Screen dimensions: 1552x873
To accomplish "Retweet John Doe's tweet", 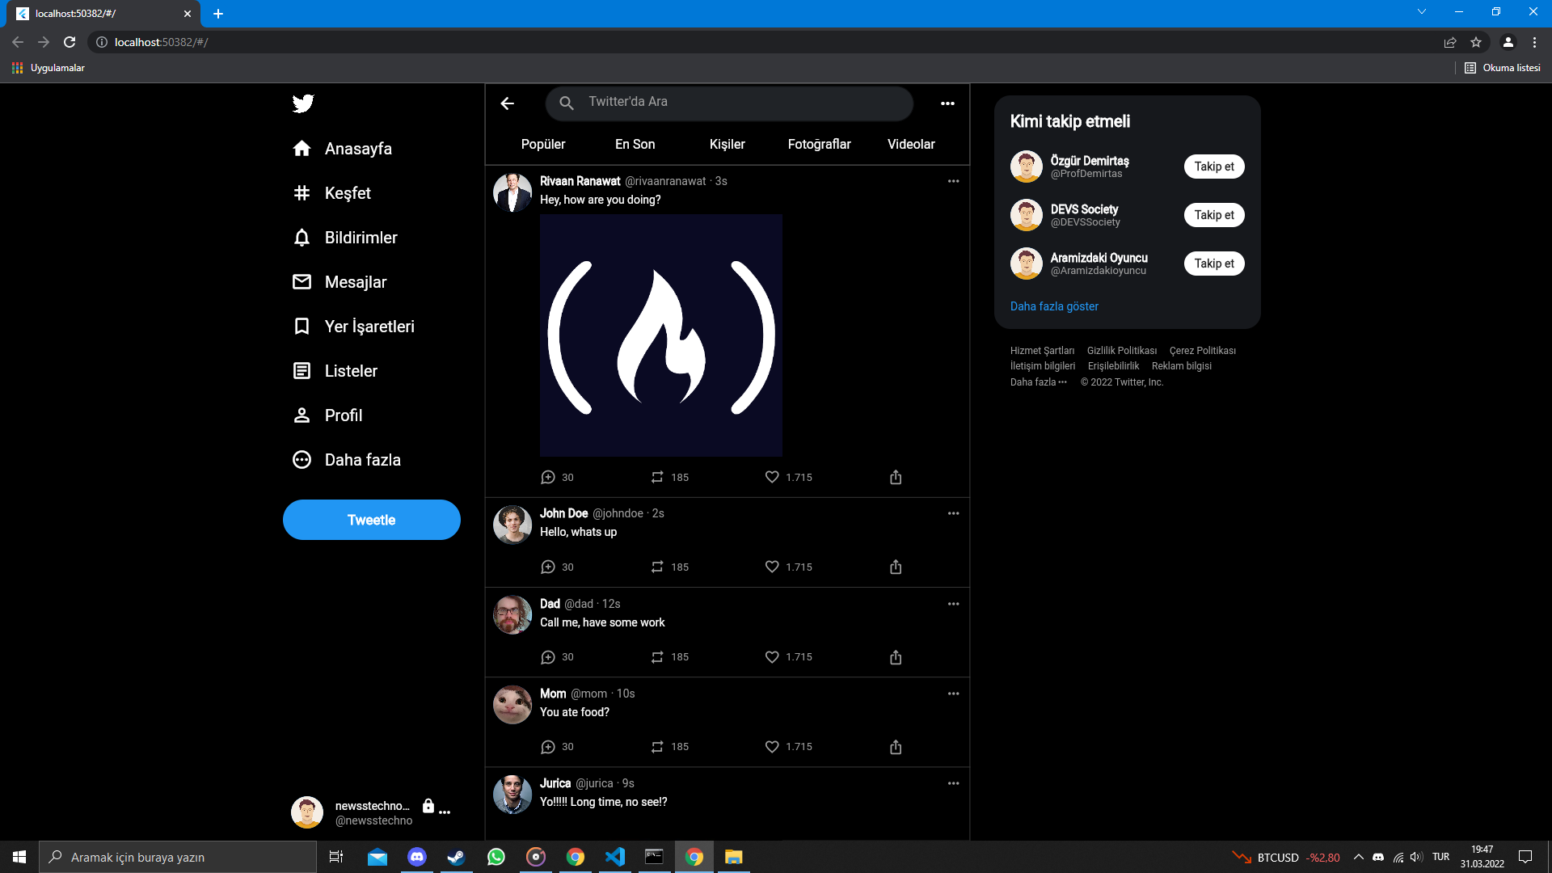I will tap(657, 567).
